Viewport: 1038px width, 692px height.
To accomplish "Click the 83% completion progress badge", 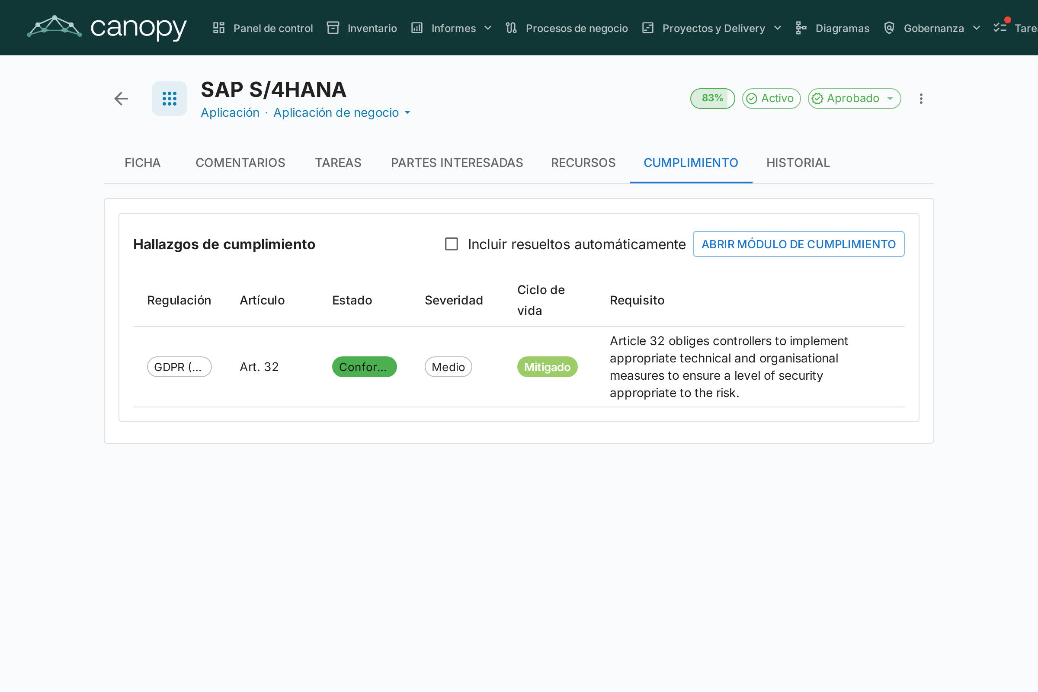I will coord(712,99).
